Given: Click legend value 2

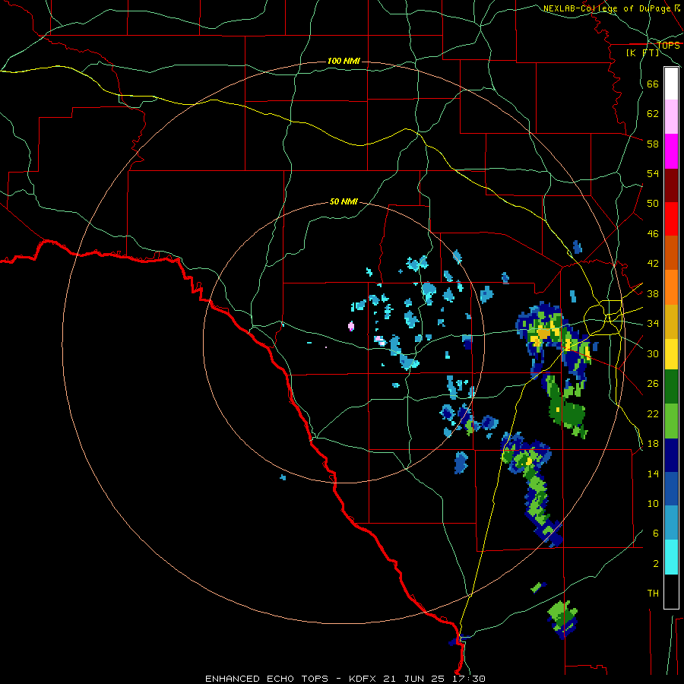Looking at the screenshot, I should click(x=656, y=564).
